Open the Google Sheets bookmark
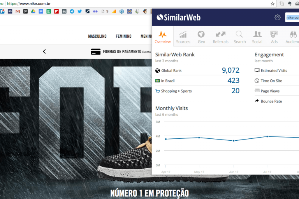Image resolution: width=299 pixels, height=199 pixels. pyautogui.click(x=49, y=11)
